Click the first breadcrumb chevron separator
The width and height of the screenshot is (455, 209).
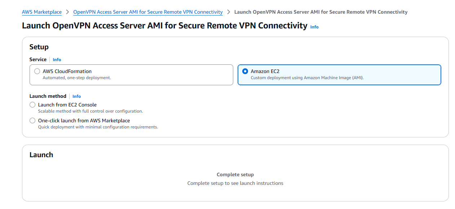[67, 12]
